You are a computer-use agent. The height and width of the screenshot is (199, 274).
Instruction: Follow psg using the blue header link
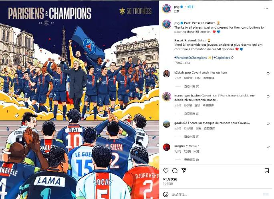coord(190,7)
